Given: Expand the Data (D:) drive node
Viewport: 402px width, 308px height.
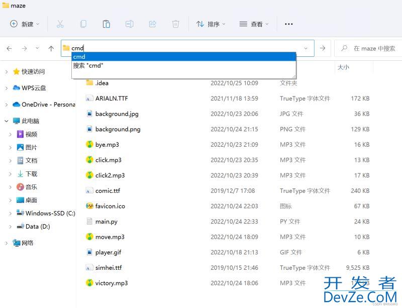Looking at the screenshot, I should pyautogui.click(x=10, y=227).
